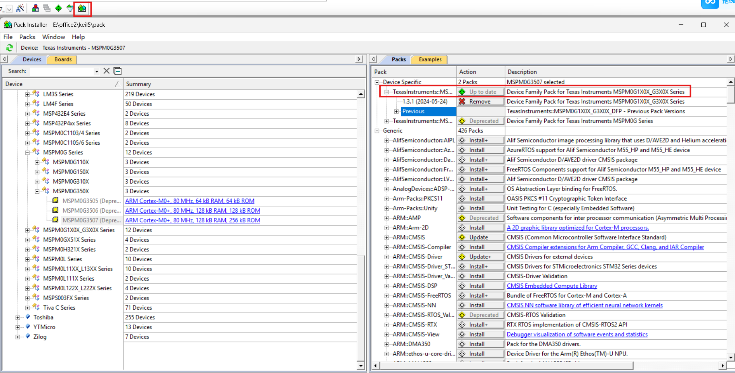This screenshot has width=735, height=373.
Task: Open the Packs menu
Action: pos(27,37)
